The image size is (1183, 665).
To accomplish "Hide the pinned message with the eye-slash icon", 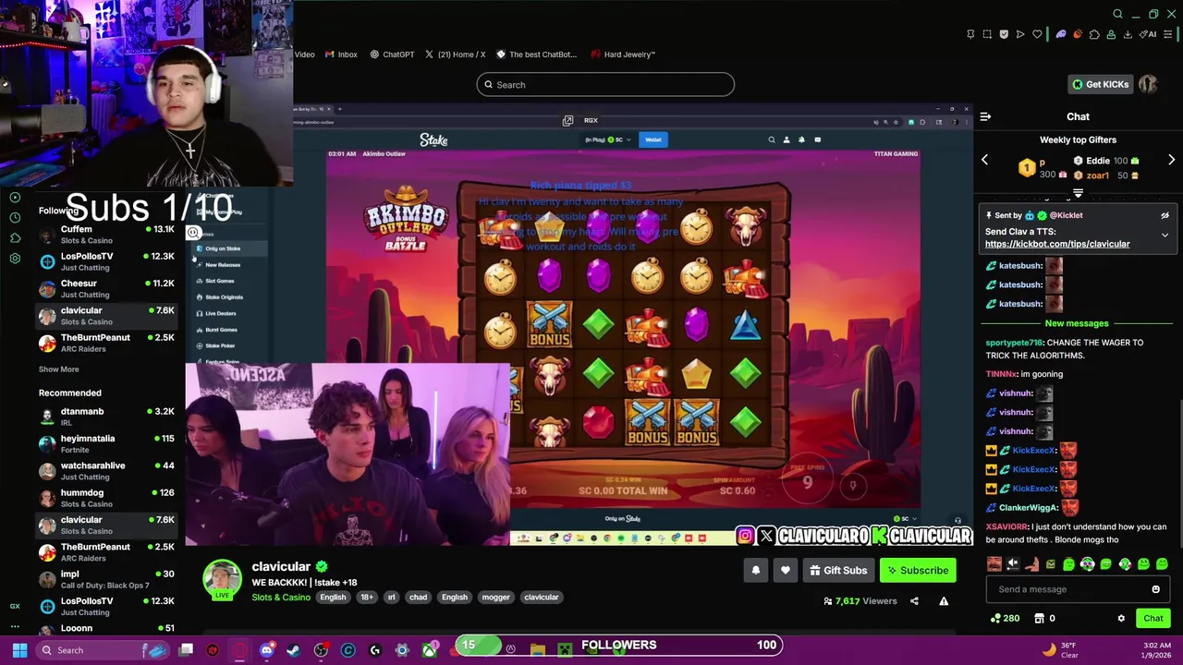I will (1165, 215).
